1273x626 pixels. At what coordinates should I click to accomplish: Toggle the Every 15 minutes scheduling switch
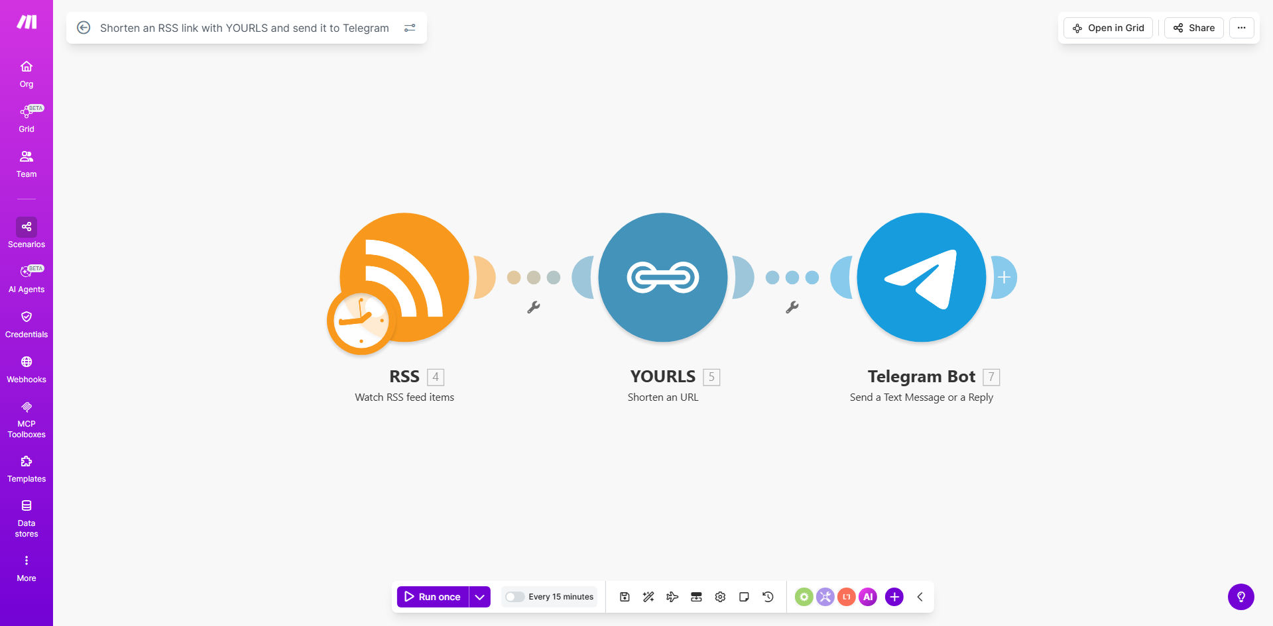(515, 597)
